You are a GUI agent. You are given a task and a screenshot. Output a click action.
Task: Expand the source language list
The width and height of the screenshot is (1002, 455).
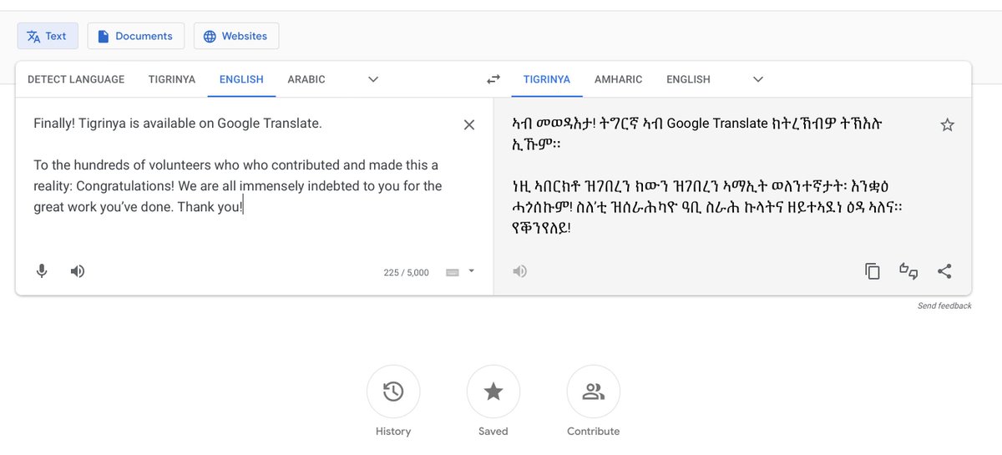373,79
